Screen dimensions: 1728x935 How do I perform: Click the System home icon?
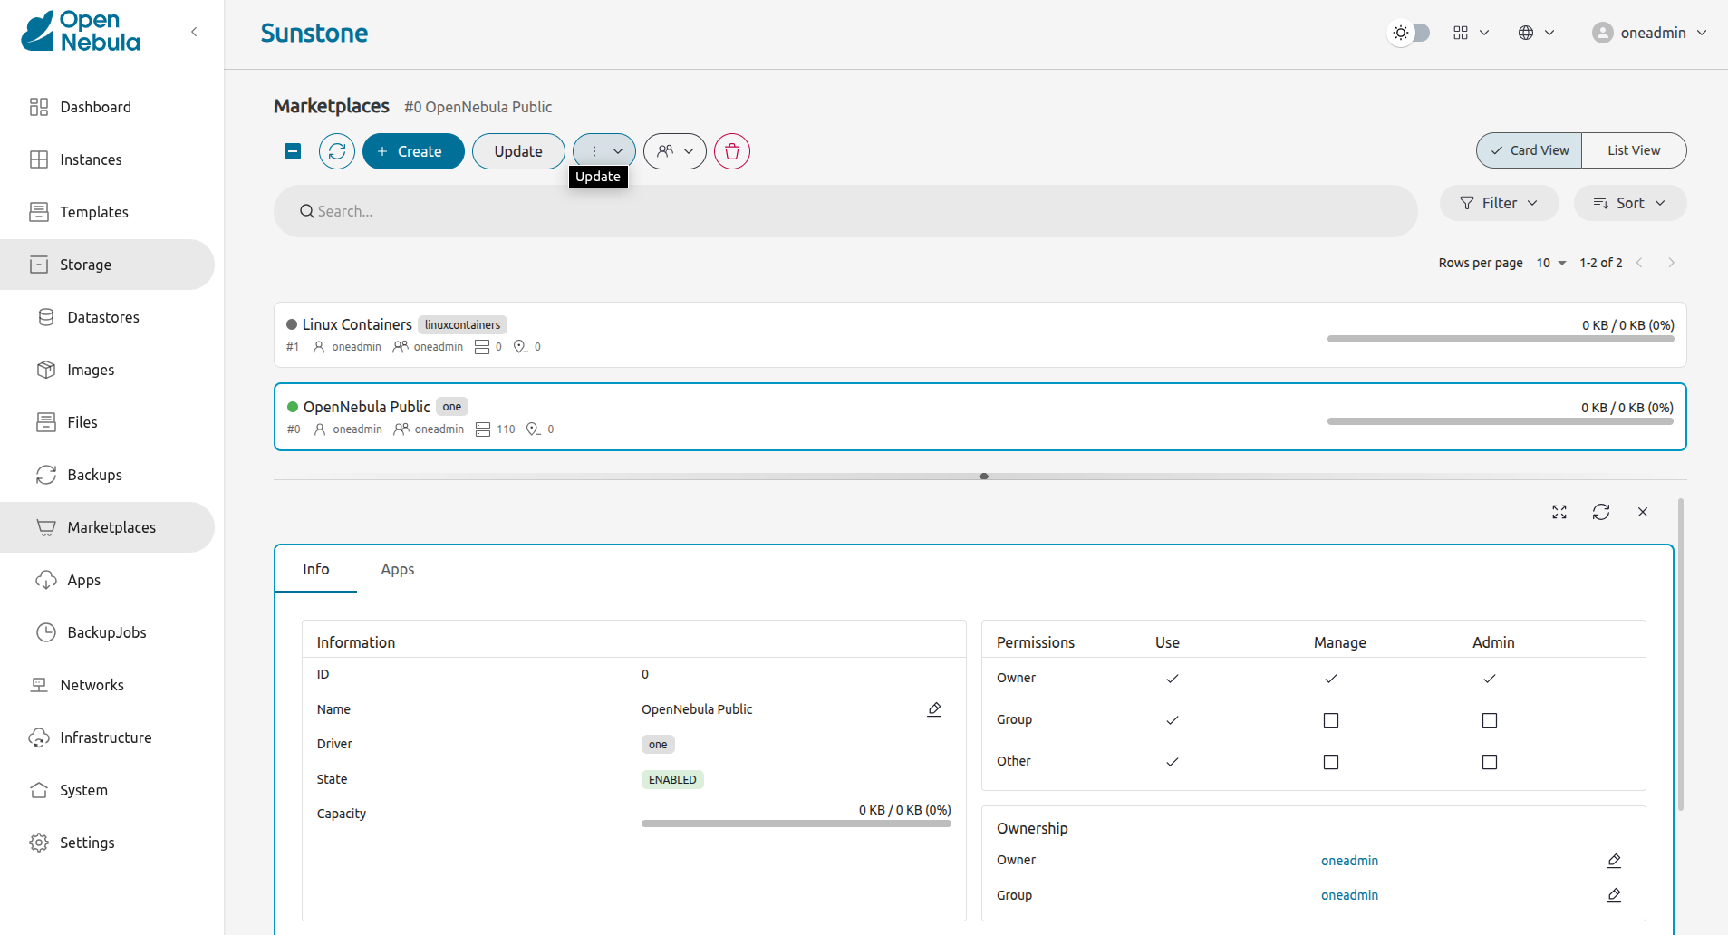(39, 790)
